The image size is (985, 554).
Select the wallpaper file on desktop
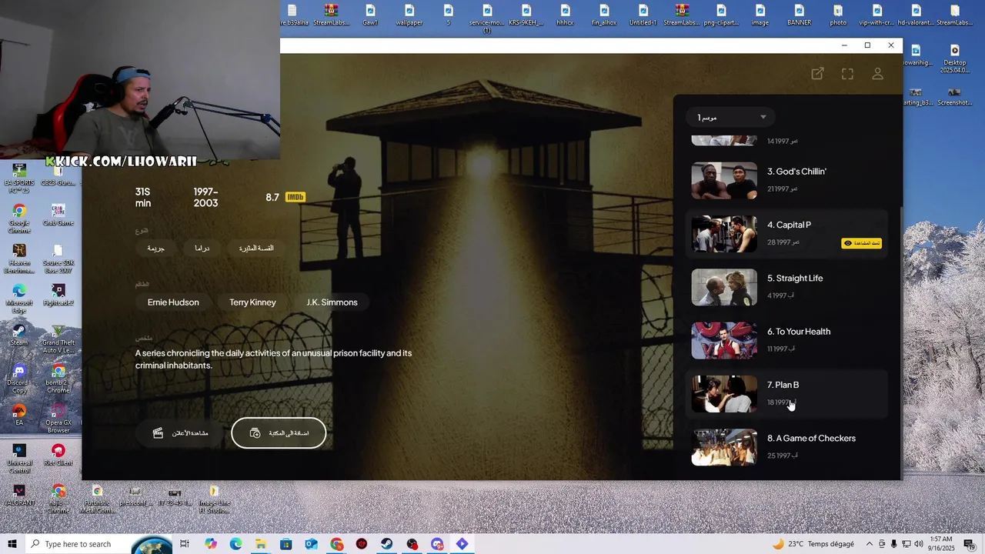pyautogui.click(x=409, y=15)
